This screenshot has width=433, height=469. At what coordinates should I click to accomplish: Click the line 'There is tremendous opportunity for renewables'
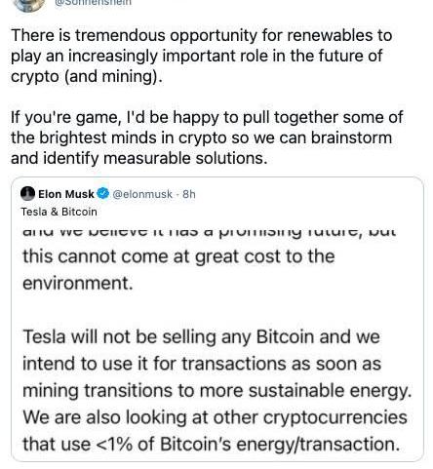[202, 35]
